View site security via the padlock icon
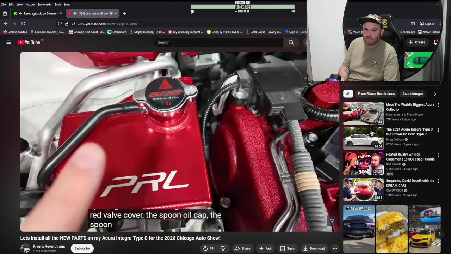 tap(66, 24)
